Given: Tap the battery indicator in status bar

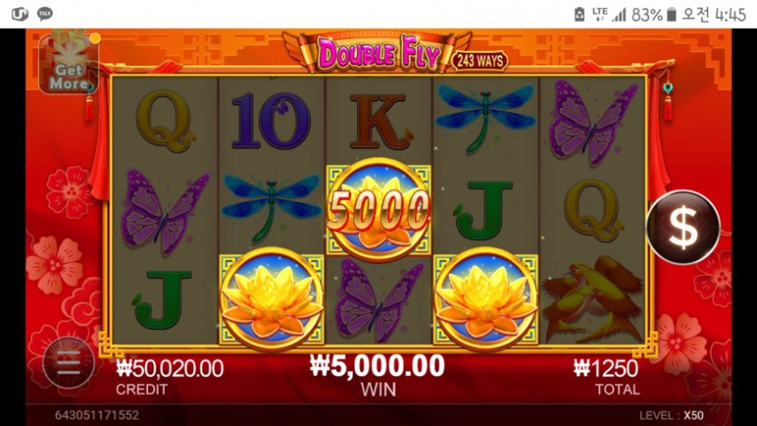Looking at the screenshot, I should 672,15.
